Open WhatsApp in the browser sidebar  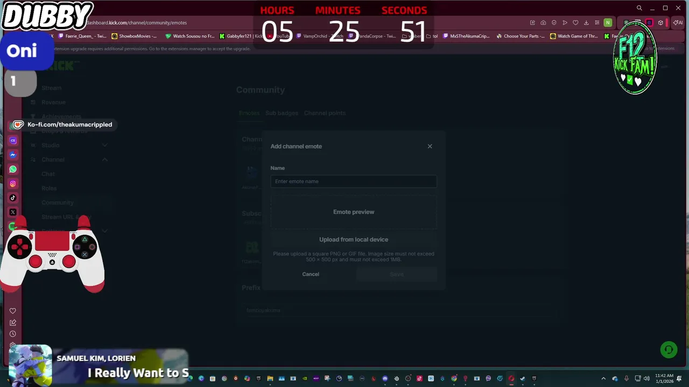13,169
